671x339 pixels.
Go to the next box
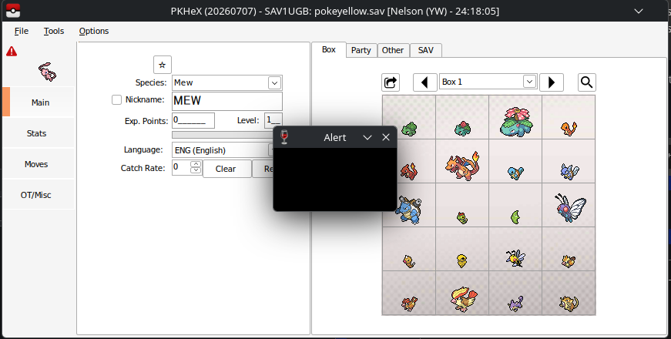551,82
